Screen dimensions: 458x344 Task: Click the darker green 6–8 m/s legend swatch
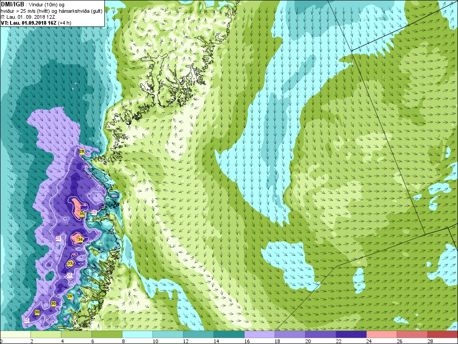tap(107, 334)
